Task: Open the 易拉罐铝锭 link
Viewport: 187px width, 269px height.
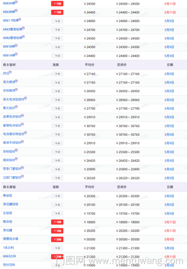Action: click(11, 204)
